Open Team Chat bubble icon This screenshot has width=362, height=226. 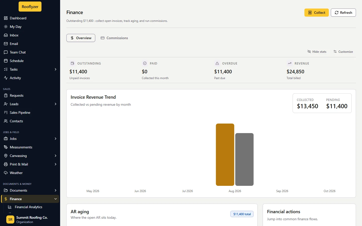point(6,52)
